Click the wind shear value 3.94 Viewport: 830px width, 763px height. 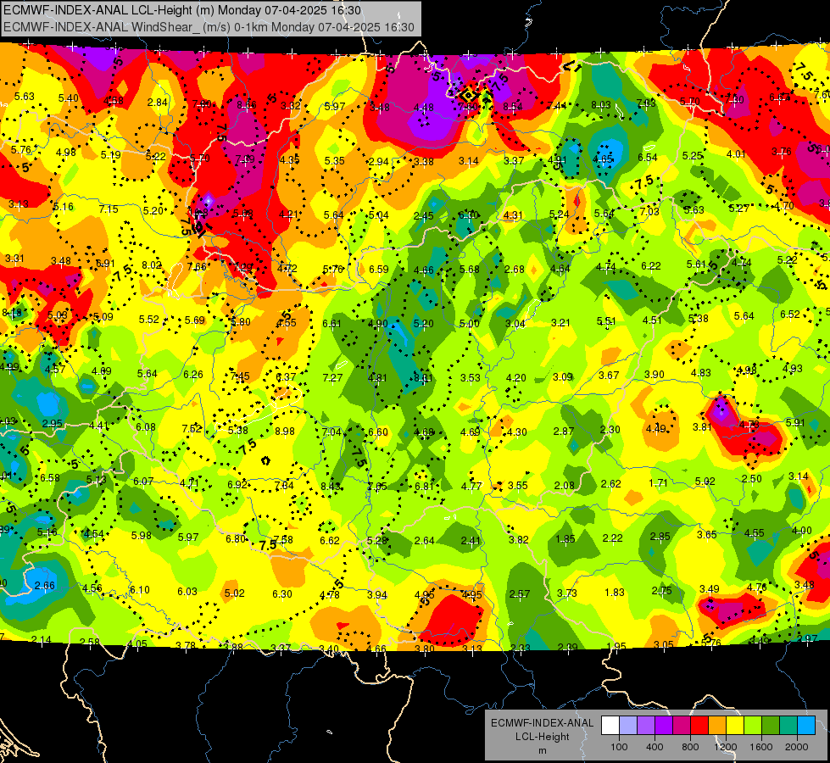[x=377, y=594]
